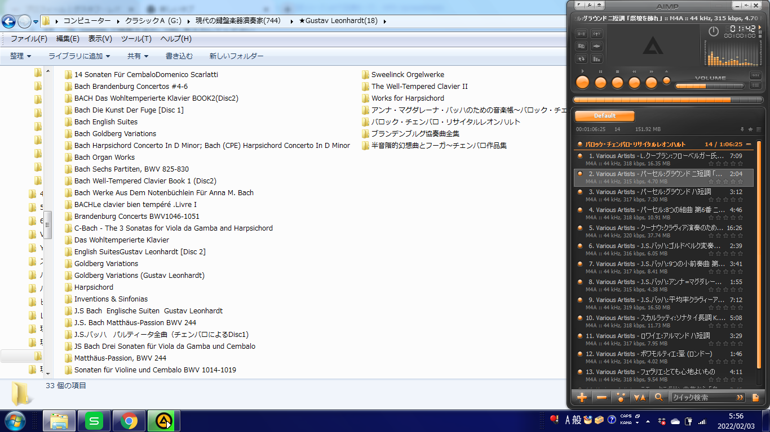The height and width of the screenshot is (432, 770).
Task: Expand arrow after クラシックA (G:) breadcrumb
Action: pos(189,21)
